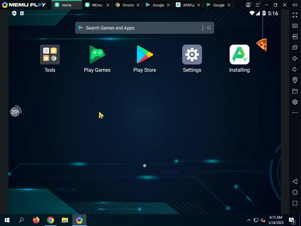Click the keyboard 'A' status bar icon
The height and width of the screenshot is (226, 301).
pyautogui.click(x=22, y=13)
